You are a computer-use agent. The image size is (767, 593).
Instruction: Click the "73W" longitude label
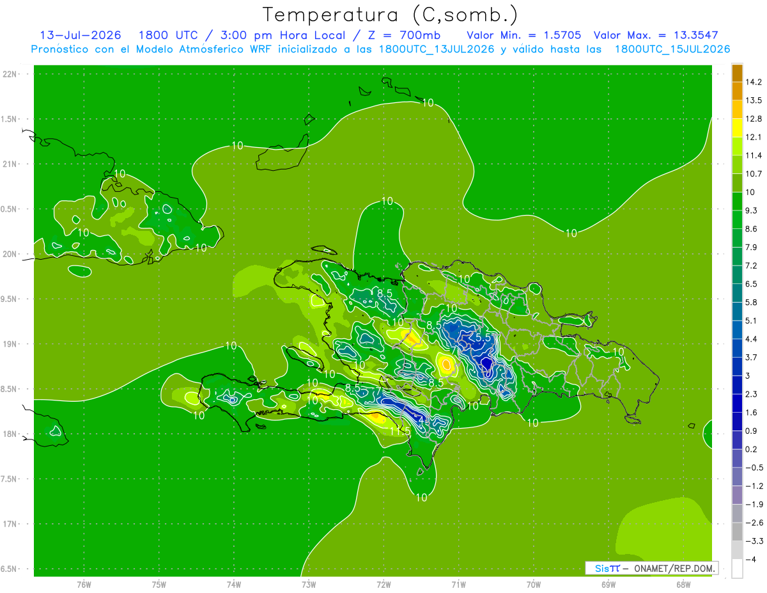pos(309,585)
